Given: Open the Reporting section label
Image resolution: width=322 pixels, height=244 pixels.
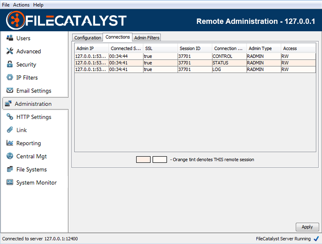Looking at the screenshot, I should 29,143.
